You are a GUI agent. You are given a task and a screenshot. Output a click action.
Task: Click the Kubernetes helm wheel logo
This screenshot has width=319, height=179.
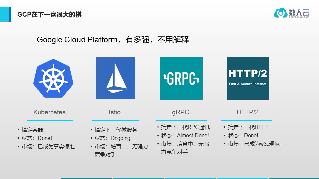(x=53, y=78)
